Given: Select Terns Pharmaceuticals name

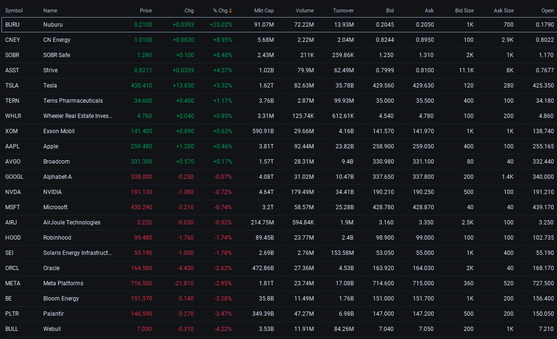Looking at the screenshot, I should [73, 101].
